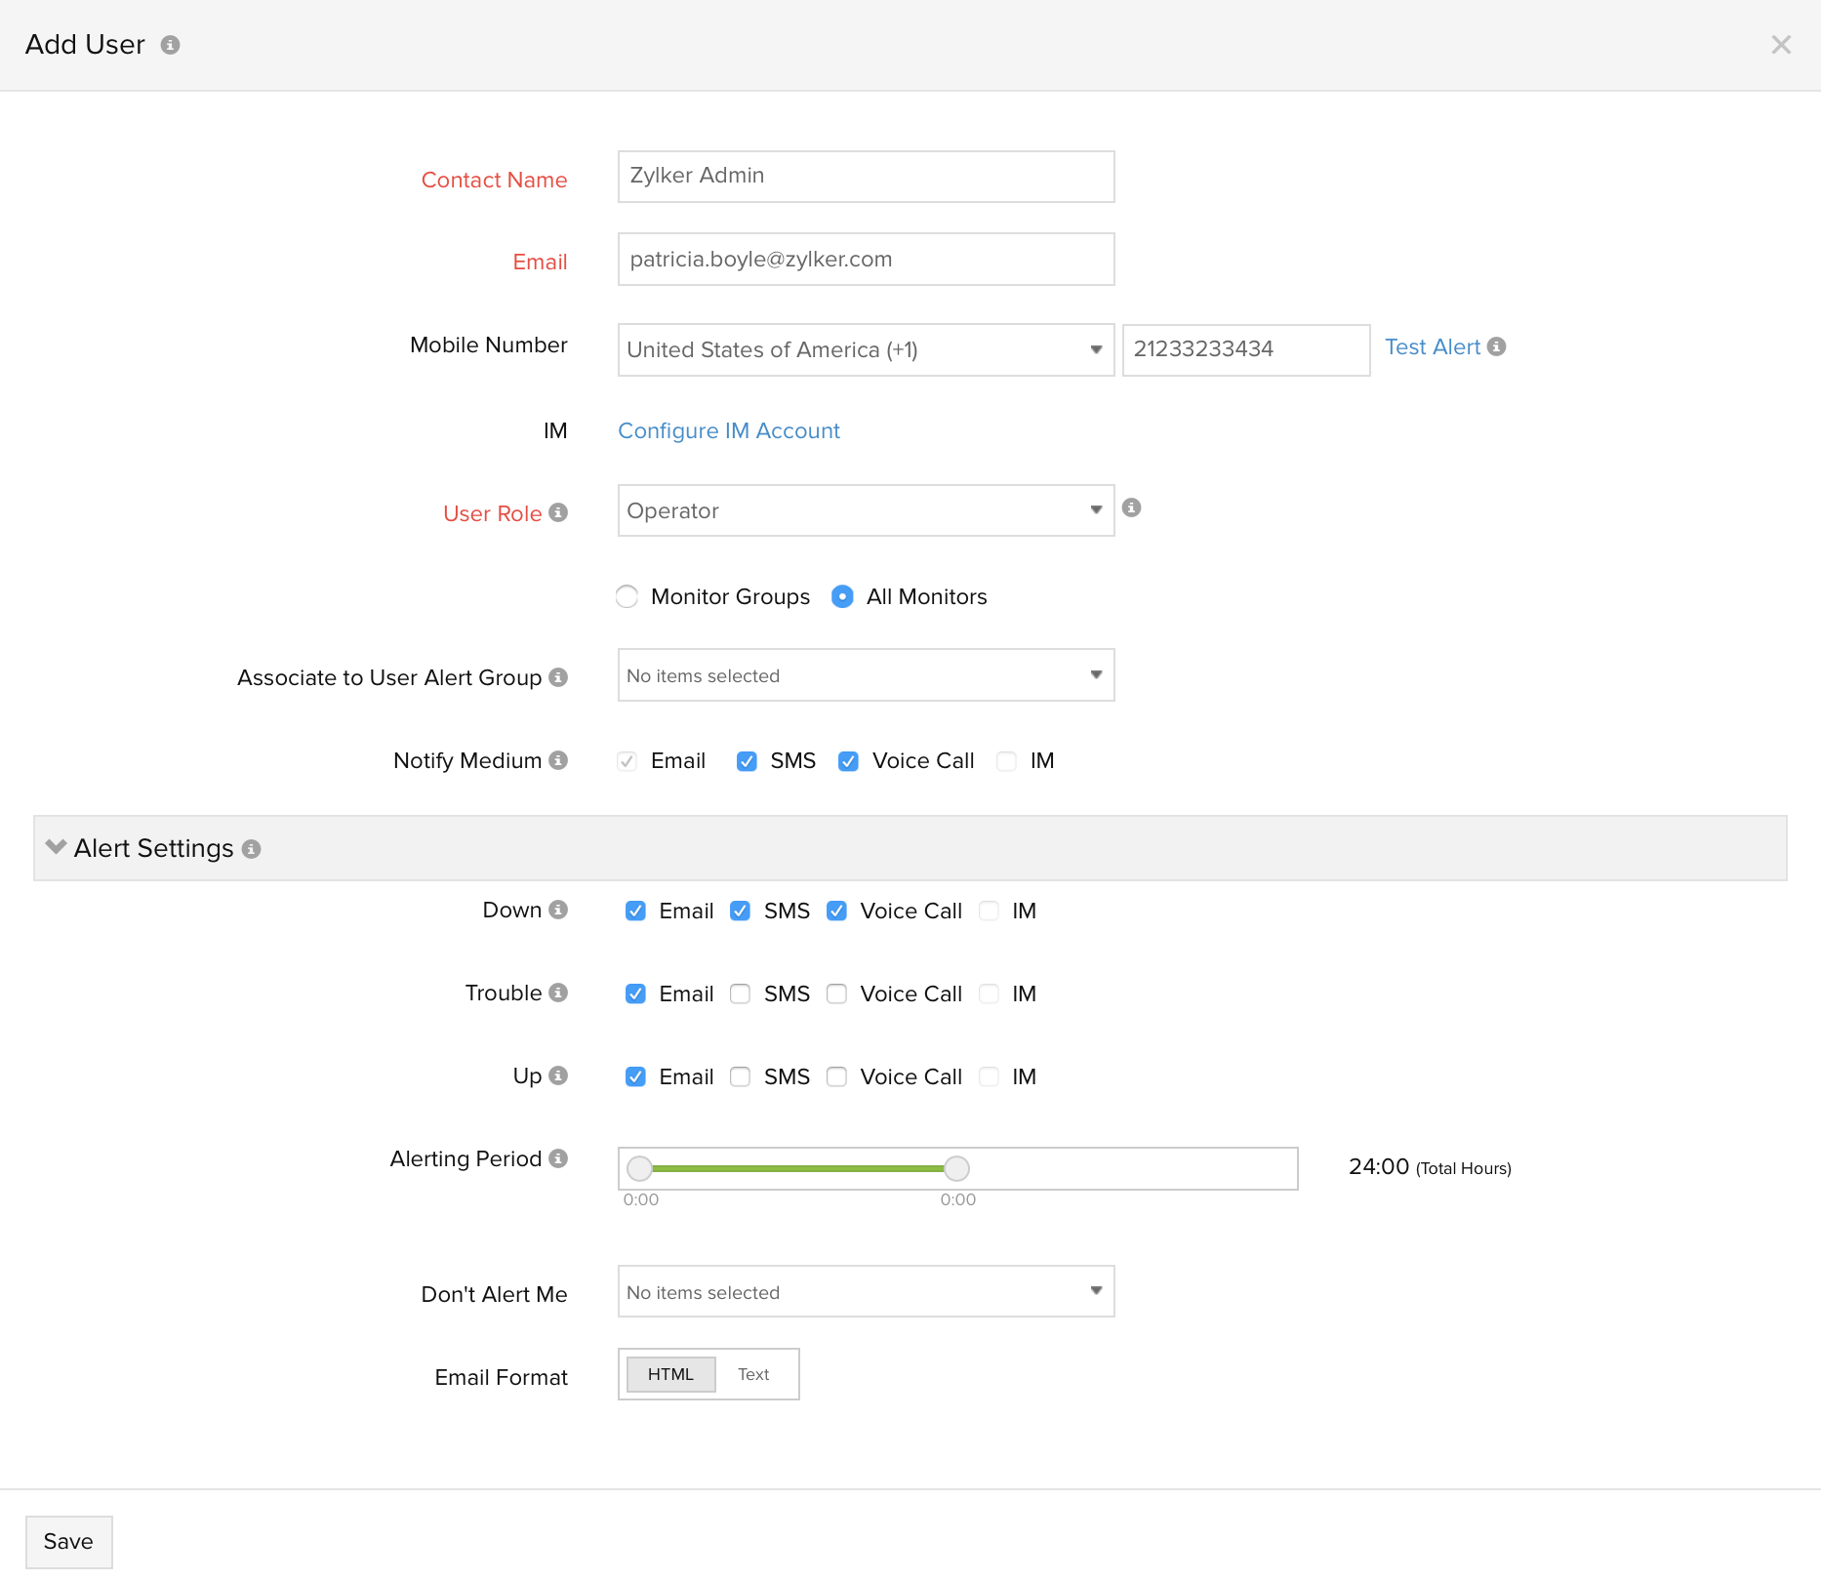The width and height of the screenshot is (1821, 1581).
Task: Click the Alerting Period end slider handle
Action: 957,1168
